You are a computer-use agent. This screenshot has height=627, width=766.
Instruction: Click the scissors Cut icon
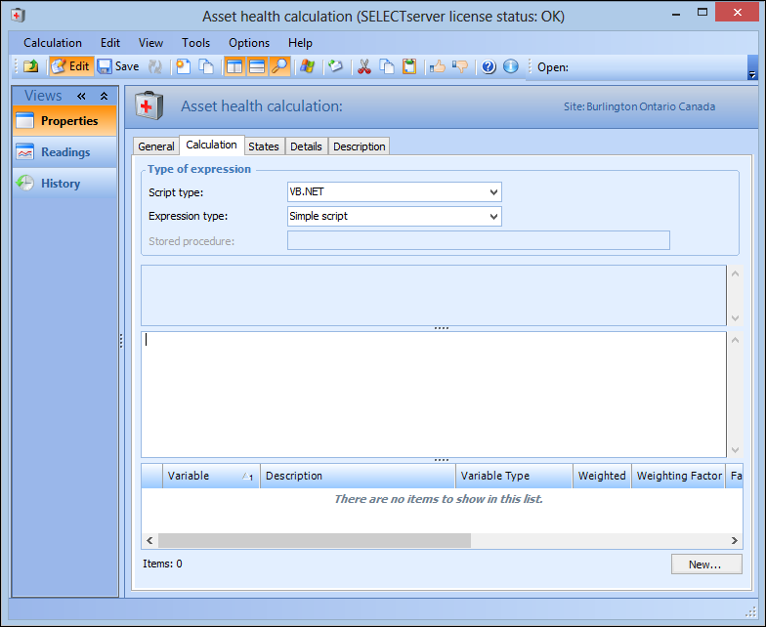click(364, 66)
